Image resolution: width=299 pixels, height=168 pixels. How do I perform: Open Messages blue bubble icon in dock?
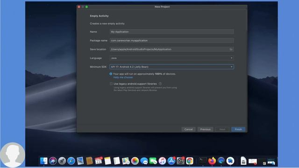pyautogui.click(x=144, y=161)
